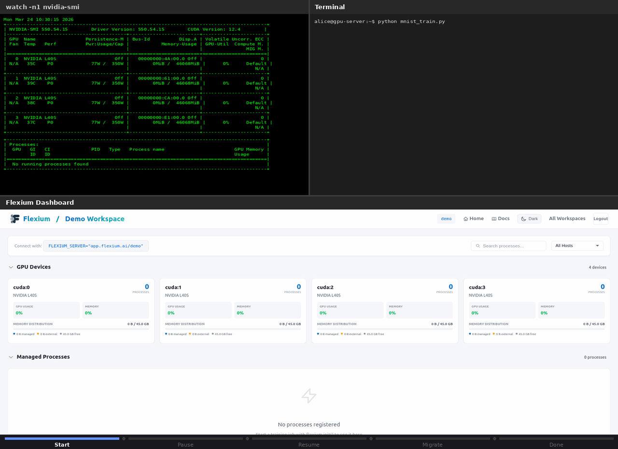The image size is (618, 449).
Task: Click the Driver Version text in nvidia-smi
Action: (127, 29)
